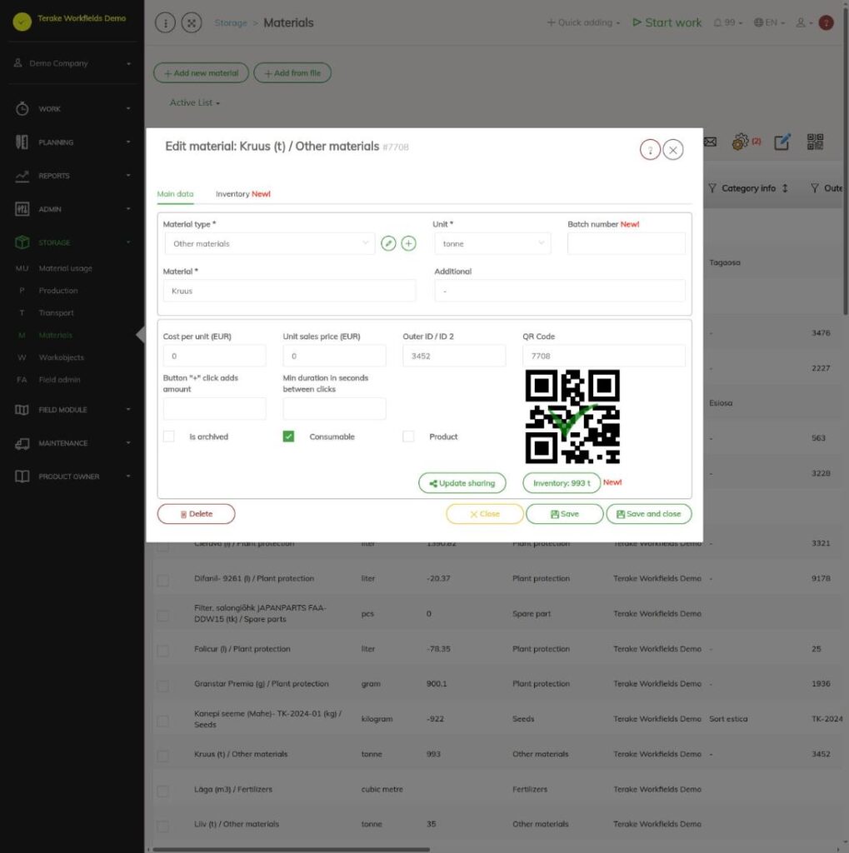Select checkbox for Filter, salongiõhk row
Screen dimensions: 849x853
click(162, 616)
